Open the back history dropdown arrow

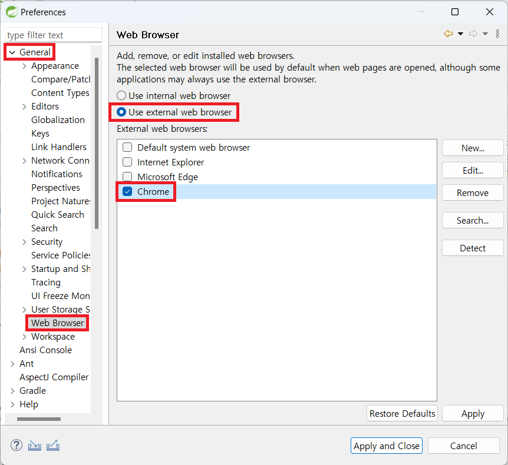460,34
